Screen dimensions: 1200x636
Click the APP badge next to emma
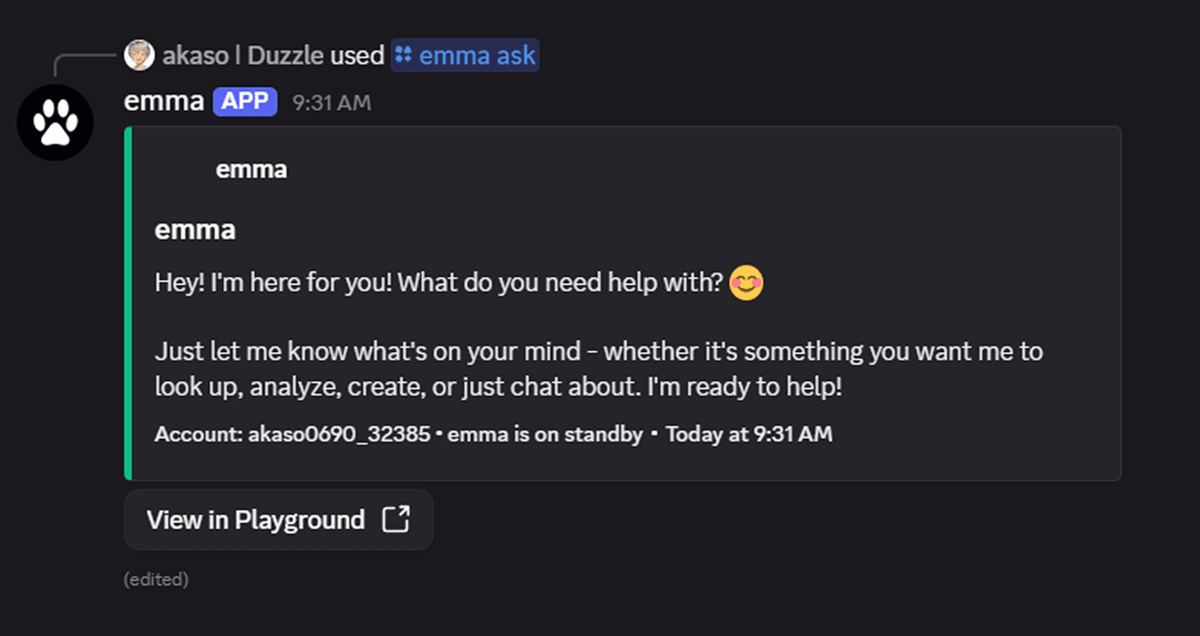point(245,101)
